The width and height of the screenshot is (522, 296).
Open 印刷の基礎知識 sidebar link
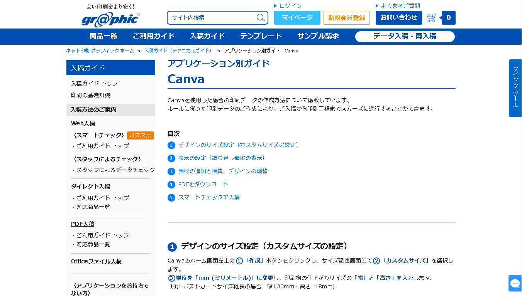tap(91, 95)
